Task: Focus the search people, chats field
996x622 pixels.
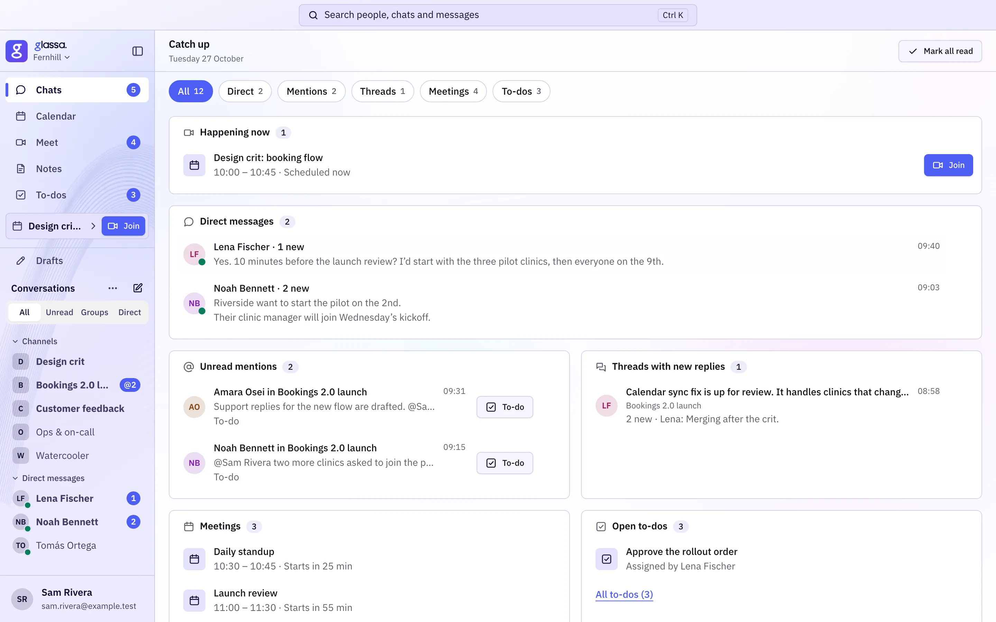Action: point(498,15)
